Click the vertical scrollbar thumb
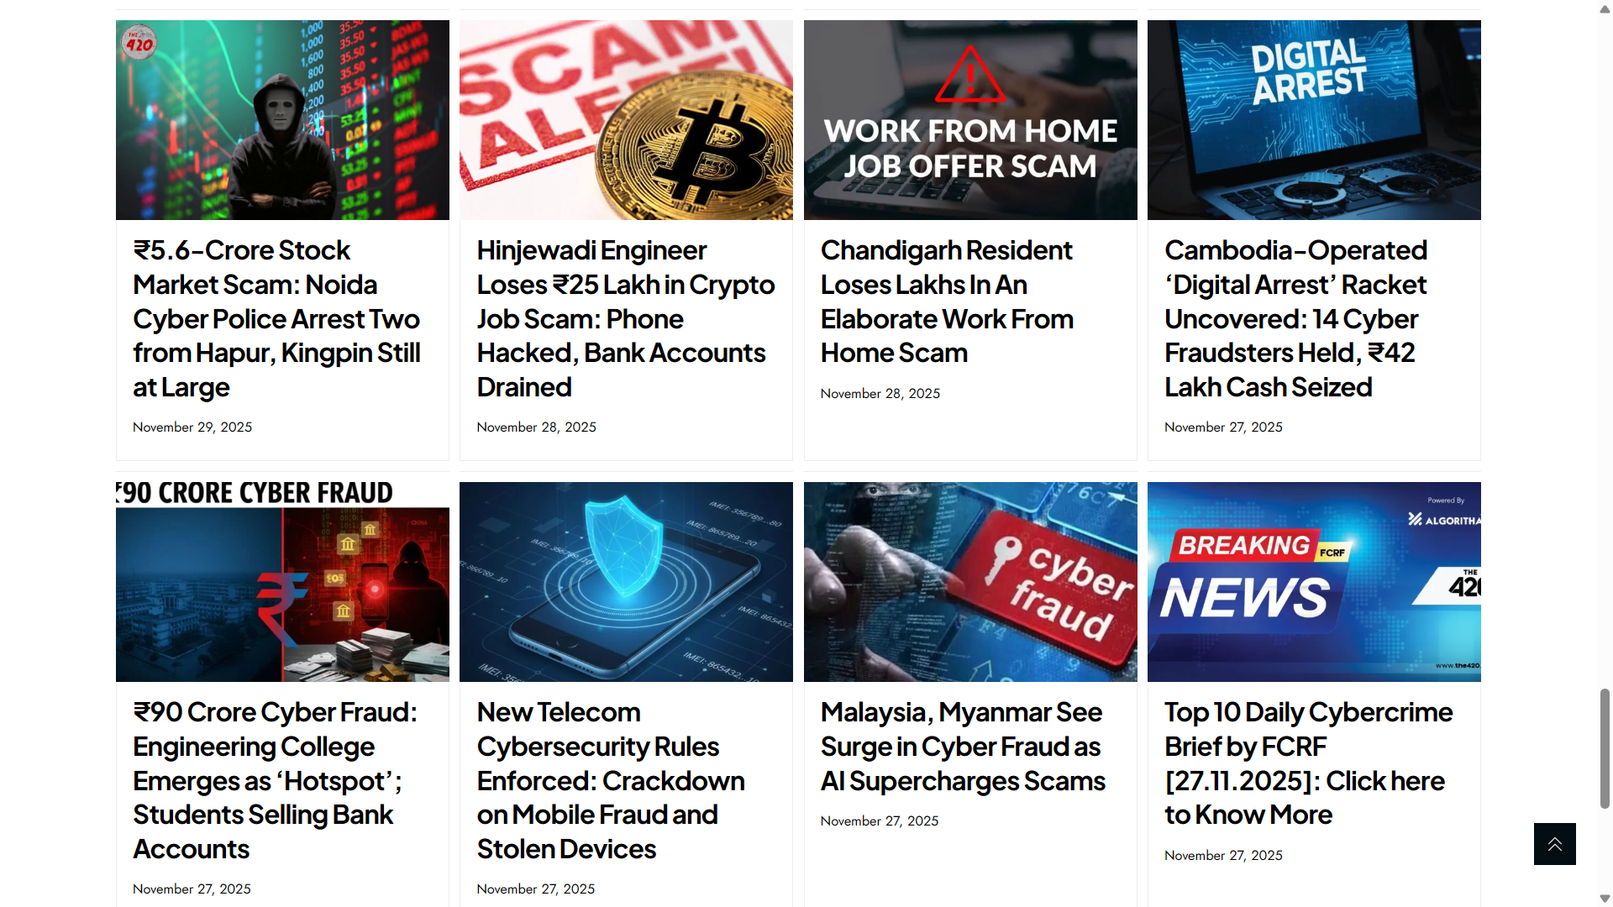 (1605, 748)
